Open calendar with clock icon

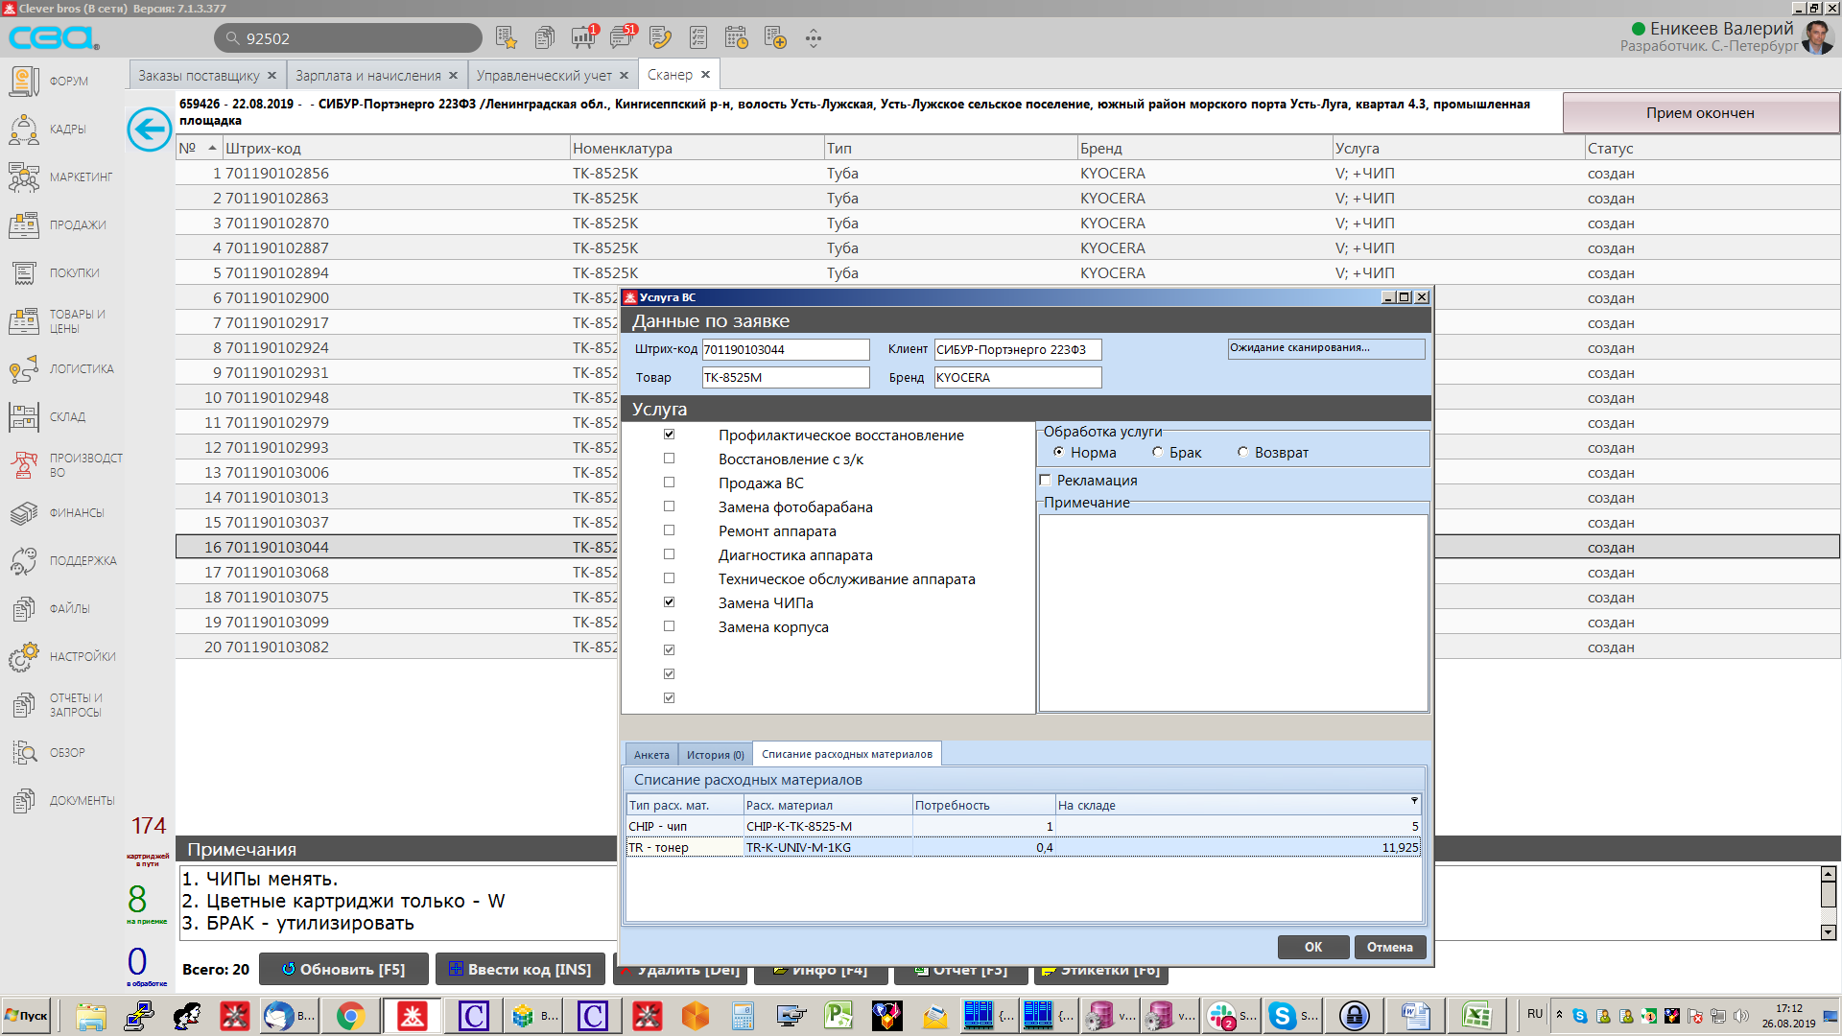click(x=736, y=38)
